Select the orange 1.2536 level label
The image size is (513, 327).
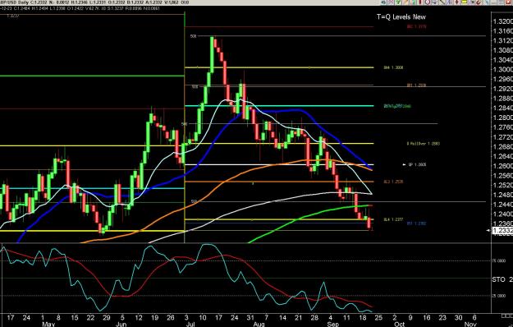(x=393, y=182)
